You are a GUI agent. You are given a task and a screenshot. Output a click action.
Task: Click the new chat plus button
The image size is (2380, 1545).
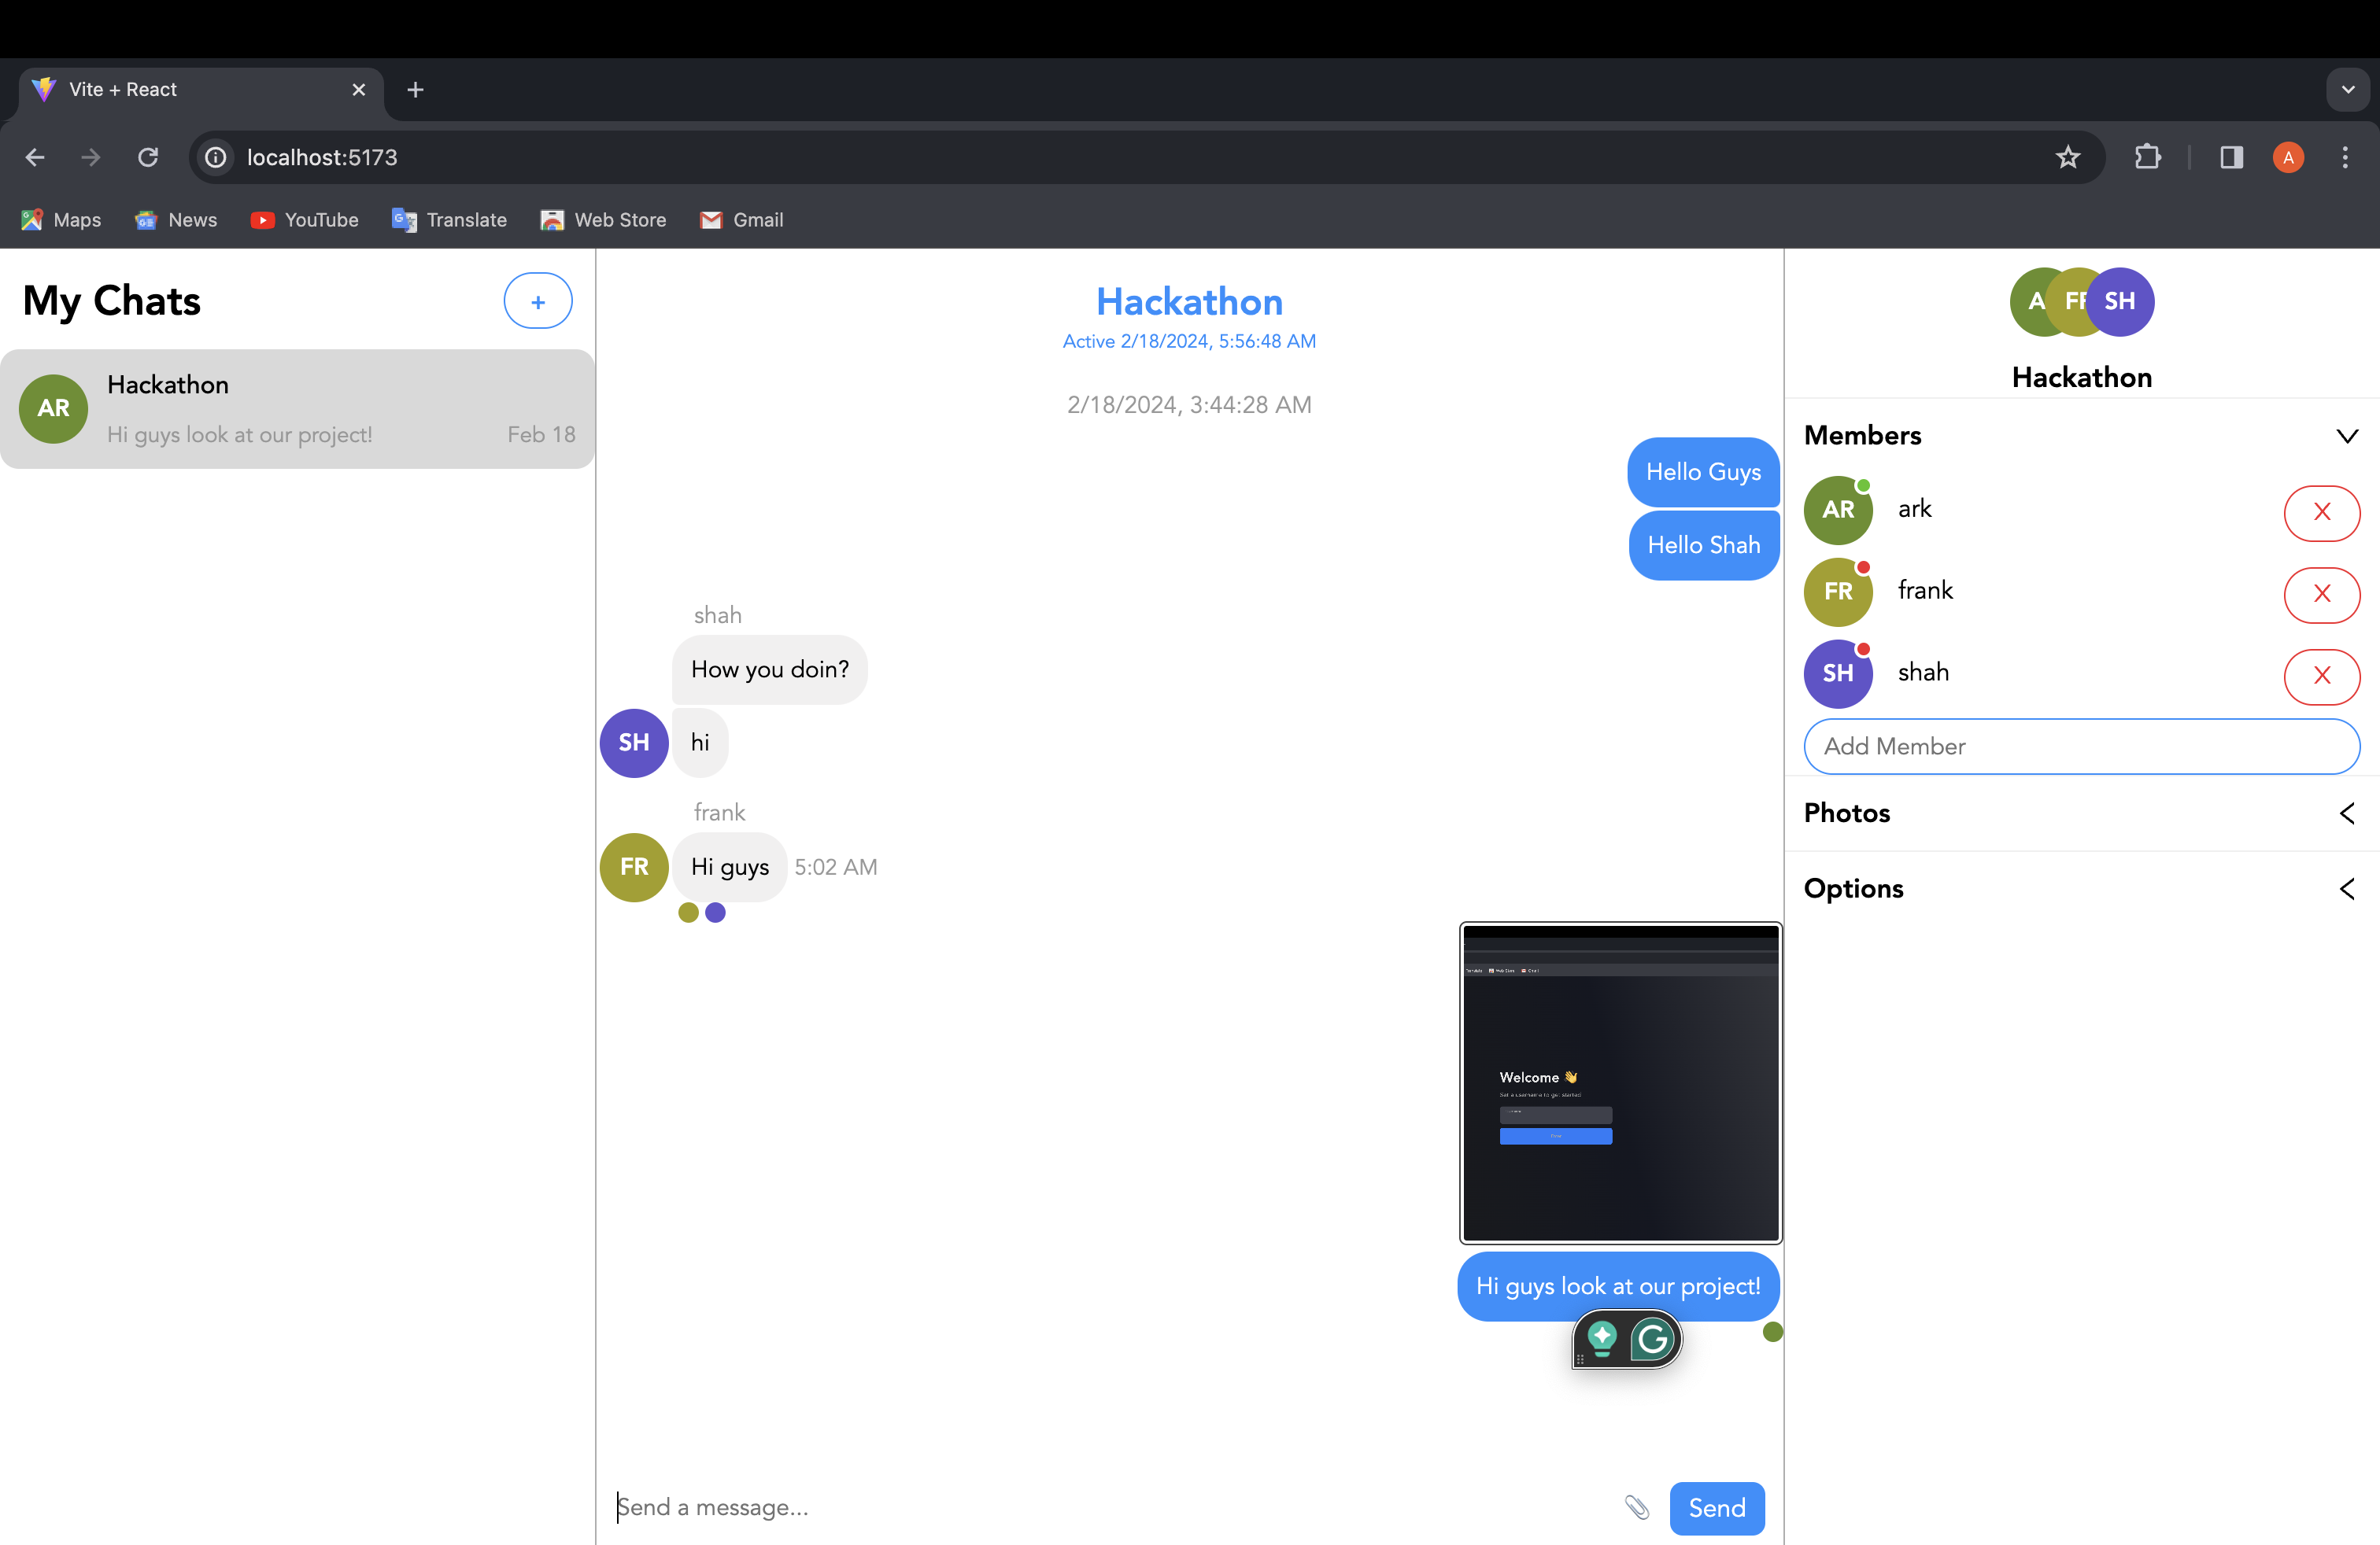[x=537, y=301]
